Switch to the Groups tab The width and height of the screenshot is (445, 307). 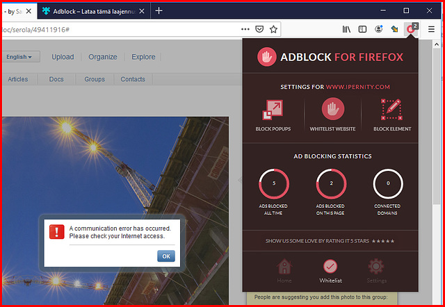tap(95, 79)
